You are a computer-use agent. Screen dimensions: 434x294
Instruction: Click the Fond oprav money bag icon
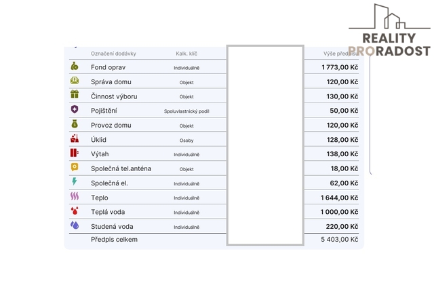(75, 67)
